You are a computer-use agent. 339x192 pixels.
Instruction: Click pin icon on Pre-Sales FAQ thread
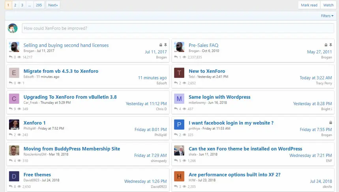[x=331, y=45]
